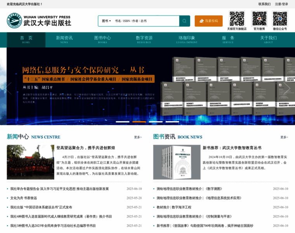Open the 关于我们 ABOUT menu
Viewport: 295px width, 233px height.
pyautogui.click(x=269, y=40)
